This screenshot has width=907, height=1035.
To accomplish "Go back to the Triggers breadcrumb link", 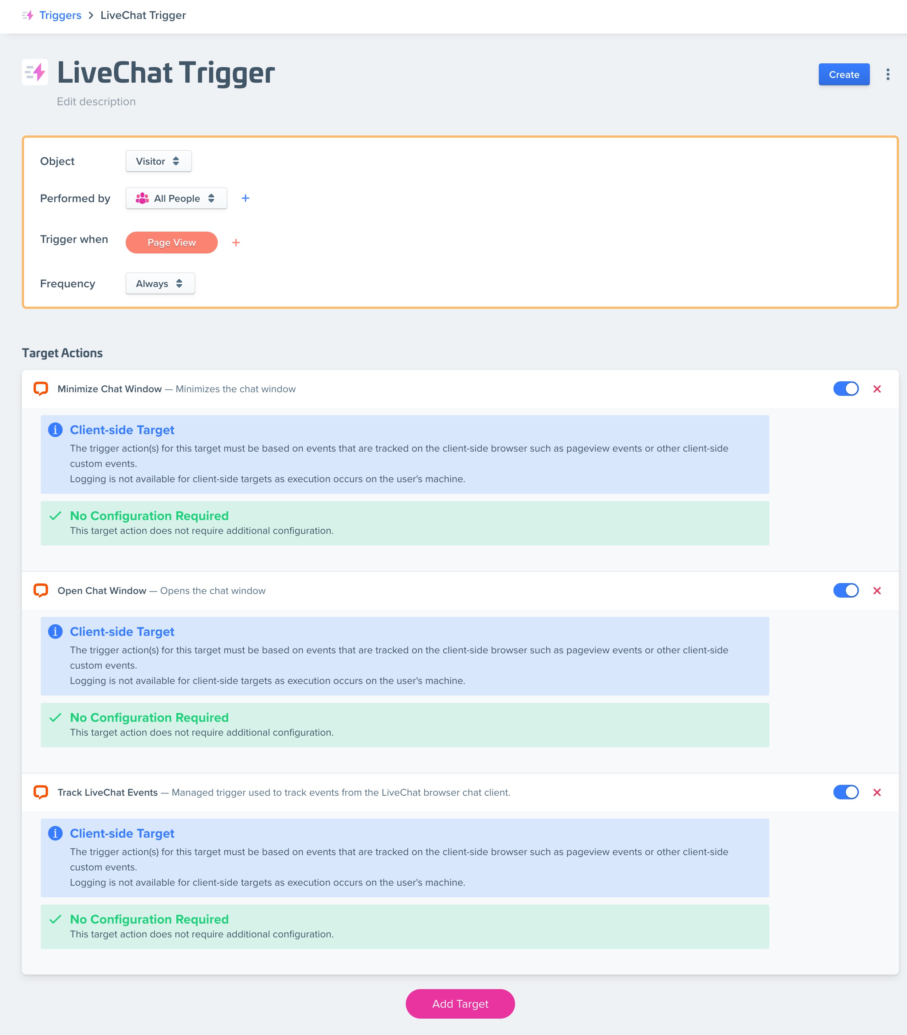I will [60, 15].
